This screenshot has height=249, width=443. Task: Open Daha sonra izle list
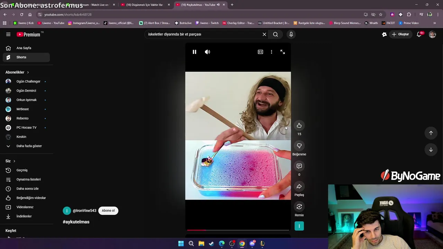click(26, 188)
